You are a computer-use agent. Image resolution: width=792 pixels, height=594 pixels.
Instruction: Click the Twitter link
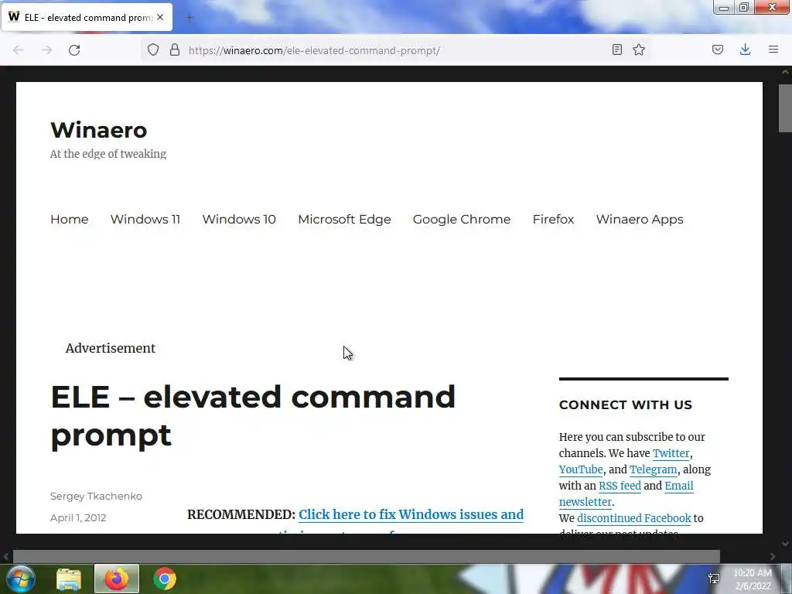click(x=671, y=453)
